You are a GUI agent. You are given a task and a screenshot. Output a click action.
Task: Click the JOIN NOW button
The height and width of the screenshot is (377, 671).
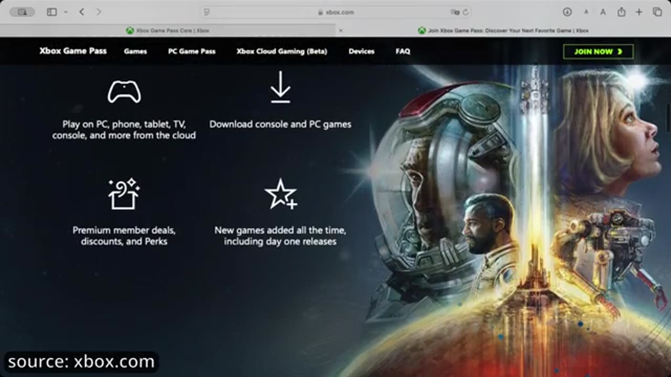point(598,51)
